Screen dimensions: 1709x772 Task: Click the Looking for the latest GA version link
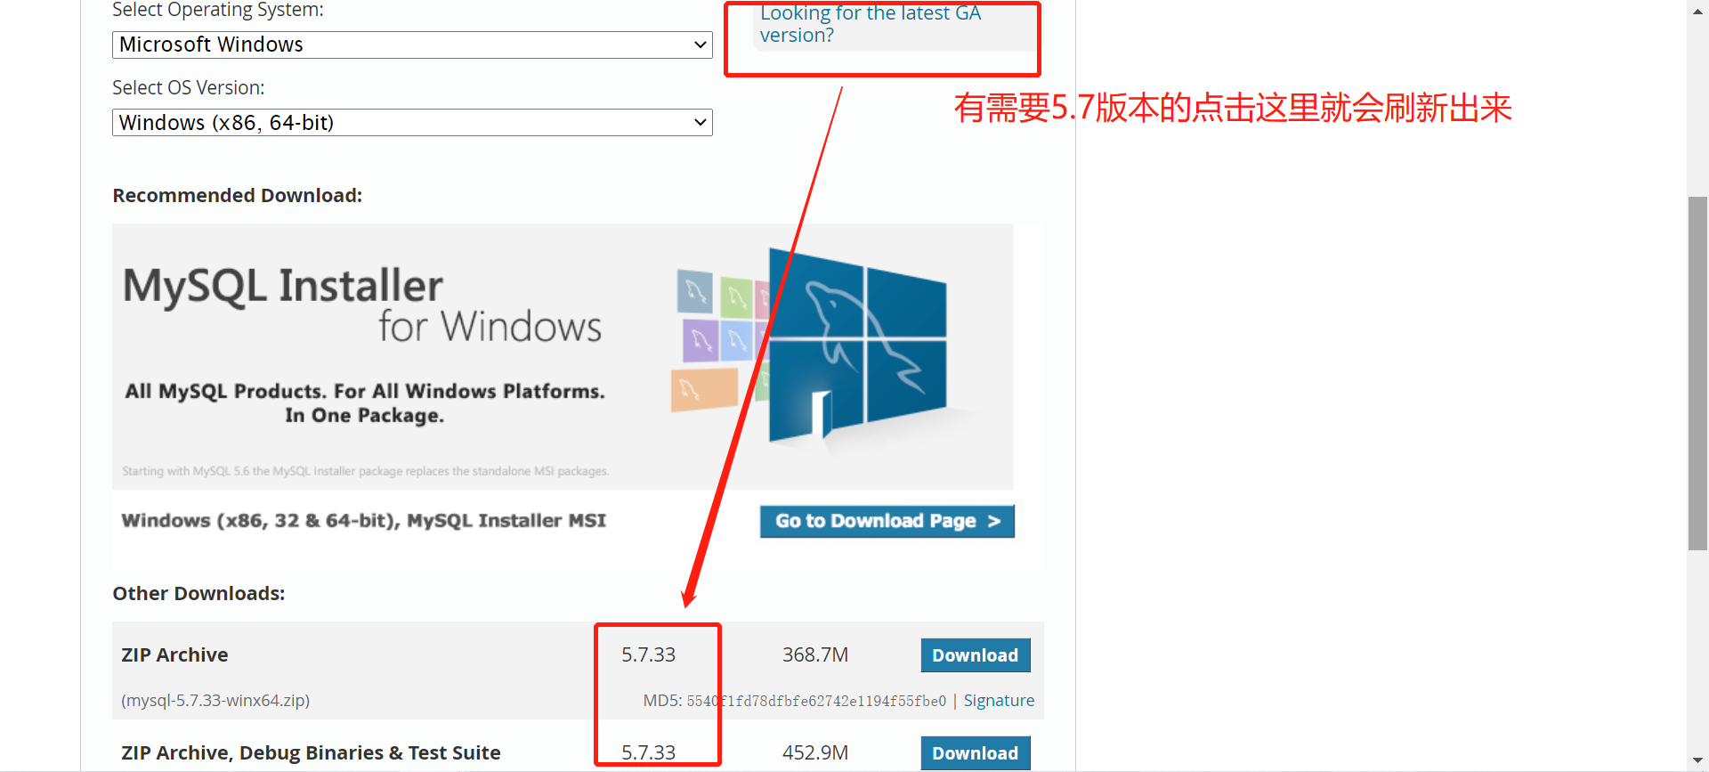point(870,24)
